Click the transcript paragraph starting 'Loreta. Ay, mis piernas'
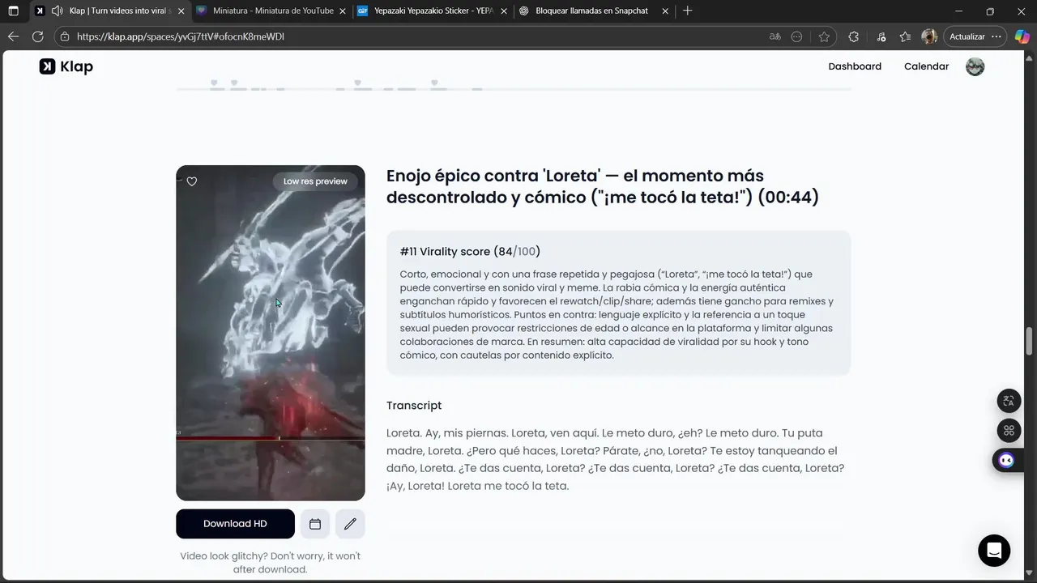 coord(616,460)
